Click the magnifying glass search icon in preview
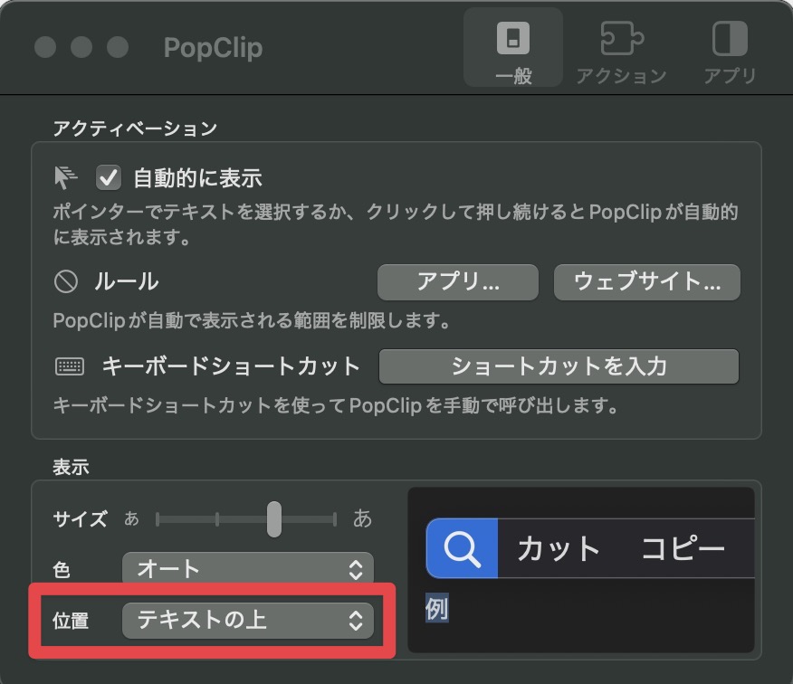The height and width of the screenshot is (684, 793). (x=462, y=548)
